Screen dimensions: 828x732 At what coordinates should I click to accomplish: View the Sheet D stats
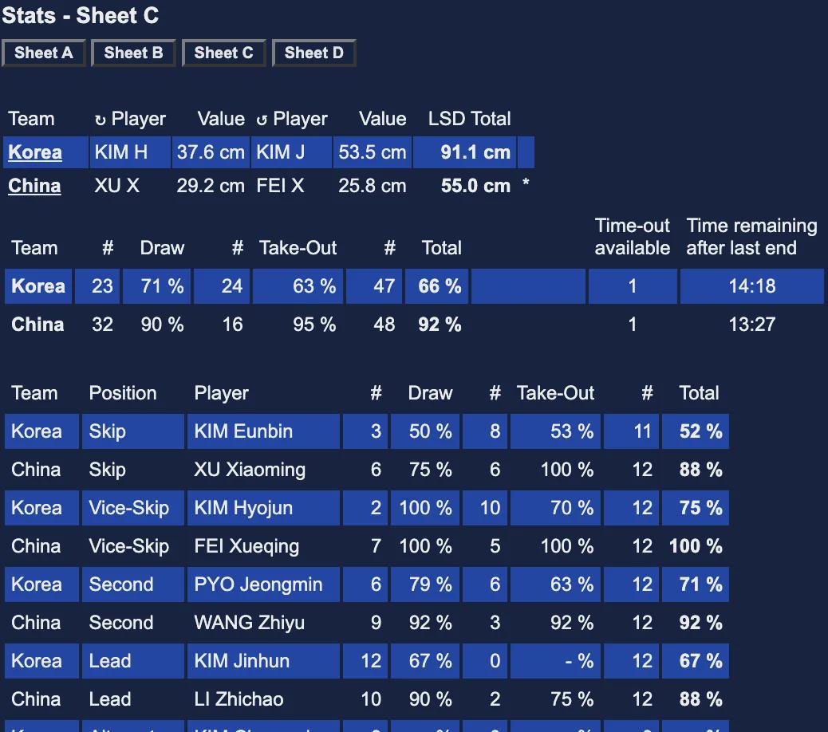tap(313, 53)
